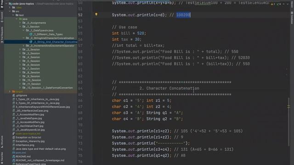Select the _8_Session package

click(x=31, y=72)
